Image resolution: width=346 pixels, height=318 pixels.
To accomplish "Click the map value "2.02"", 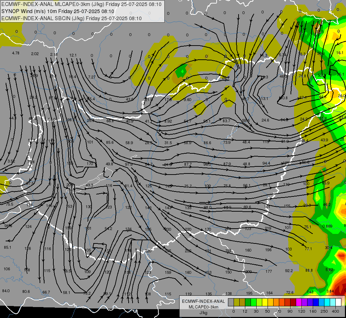I will tap(35, 54).
